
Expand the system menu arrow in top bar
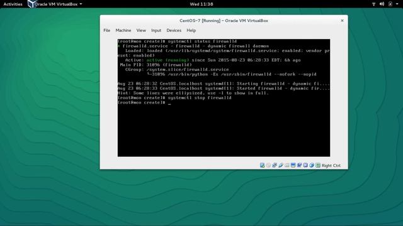click(397, 4)
